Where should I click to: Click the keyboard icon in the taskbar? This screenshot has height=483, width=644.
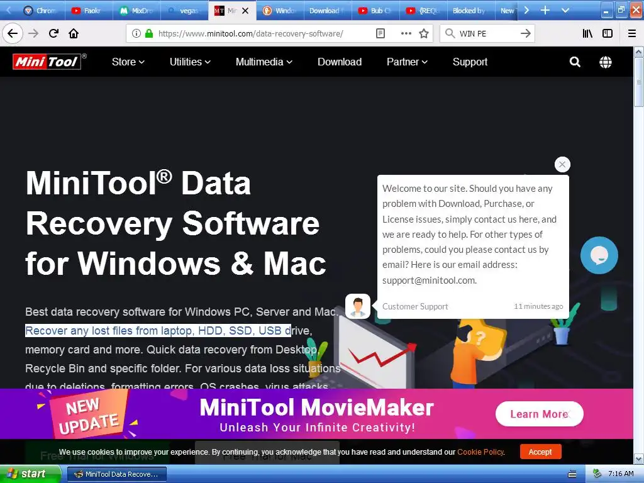[572, 474]
